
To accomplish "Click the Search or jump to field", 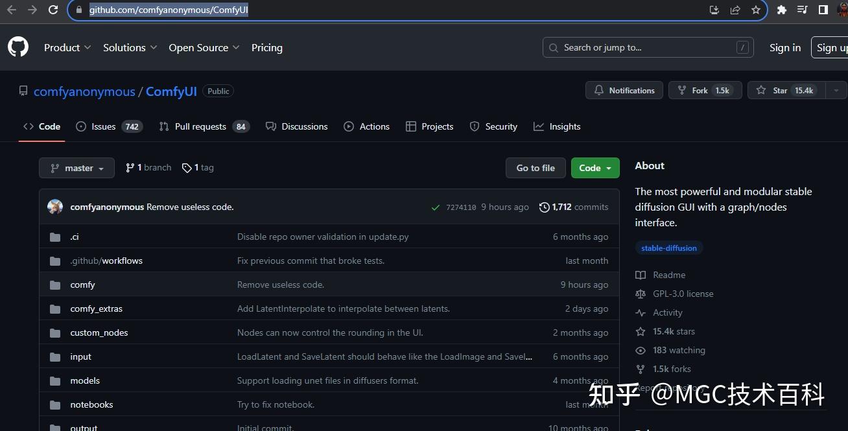I will click(647, 47).
